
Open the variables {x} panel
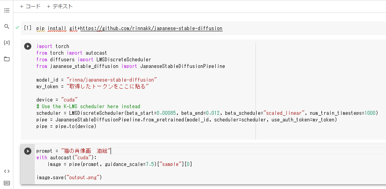[x=7, y=43]
